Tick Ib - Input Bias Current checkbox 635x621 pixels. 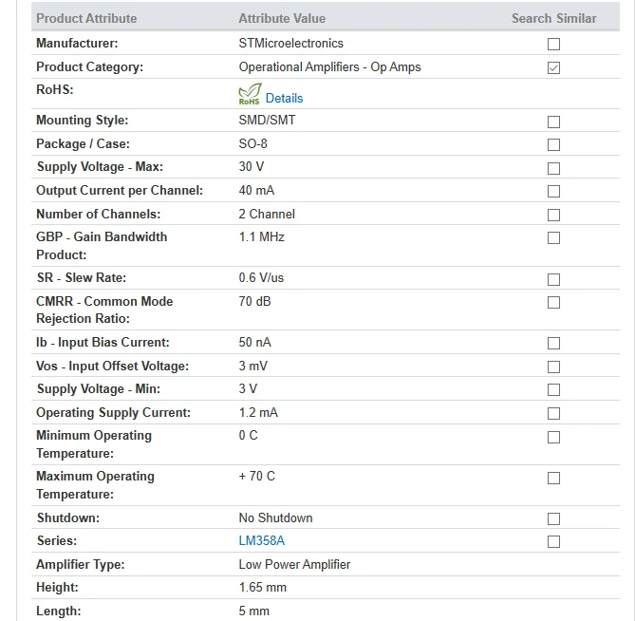[x=553, y=343]
